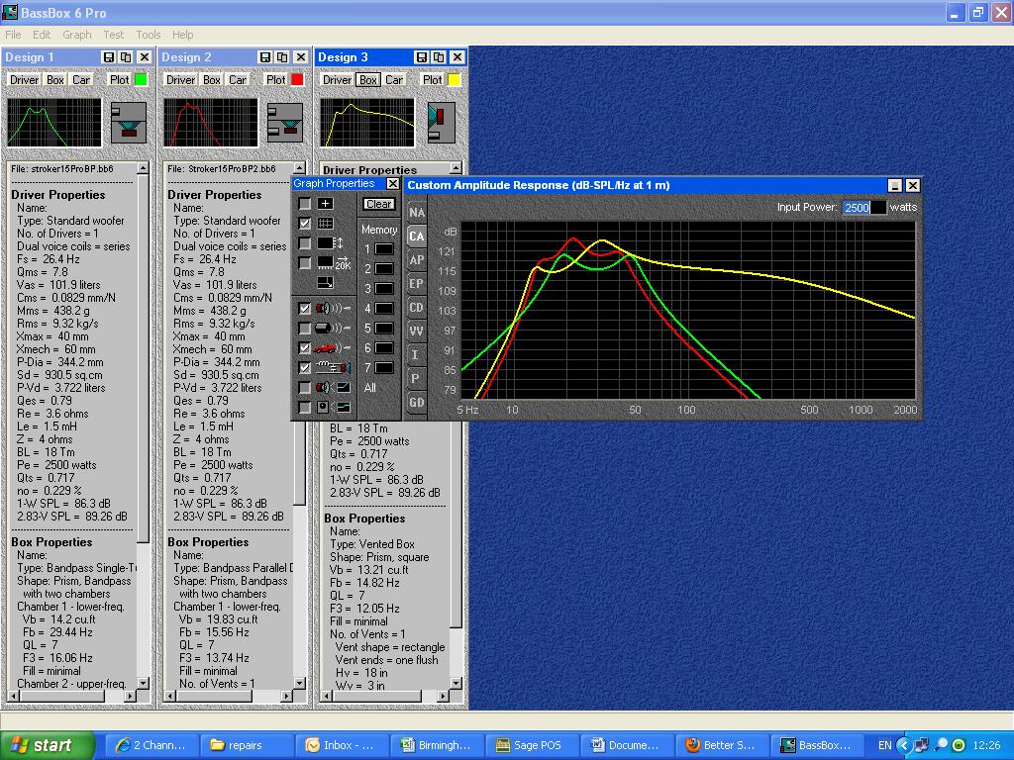The width and height of the screenshot is (1014, 760).
Task: Click the Box button in Design 2
Action: click(212, 79)
